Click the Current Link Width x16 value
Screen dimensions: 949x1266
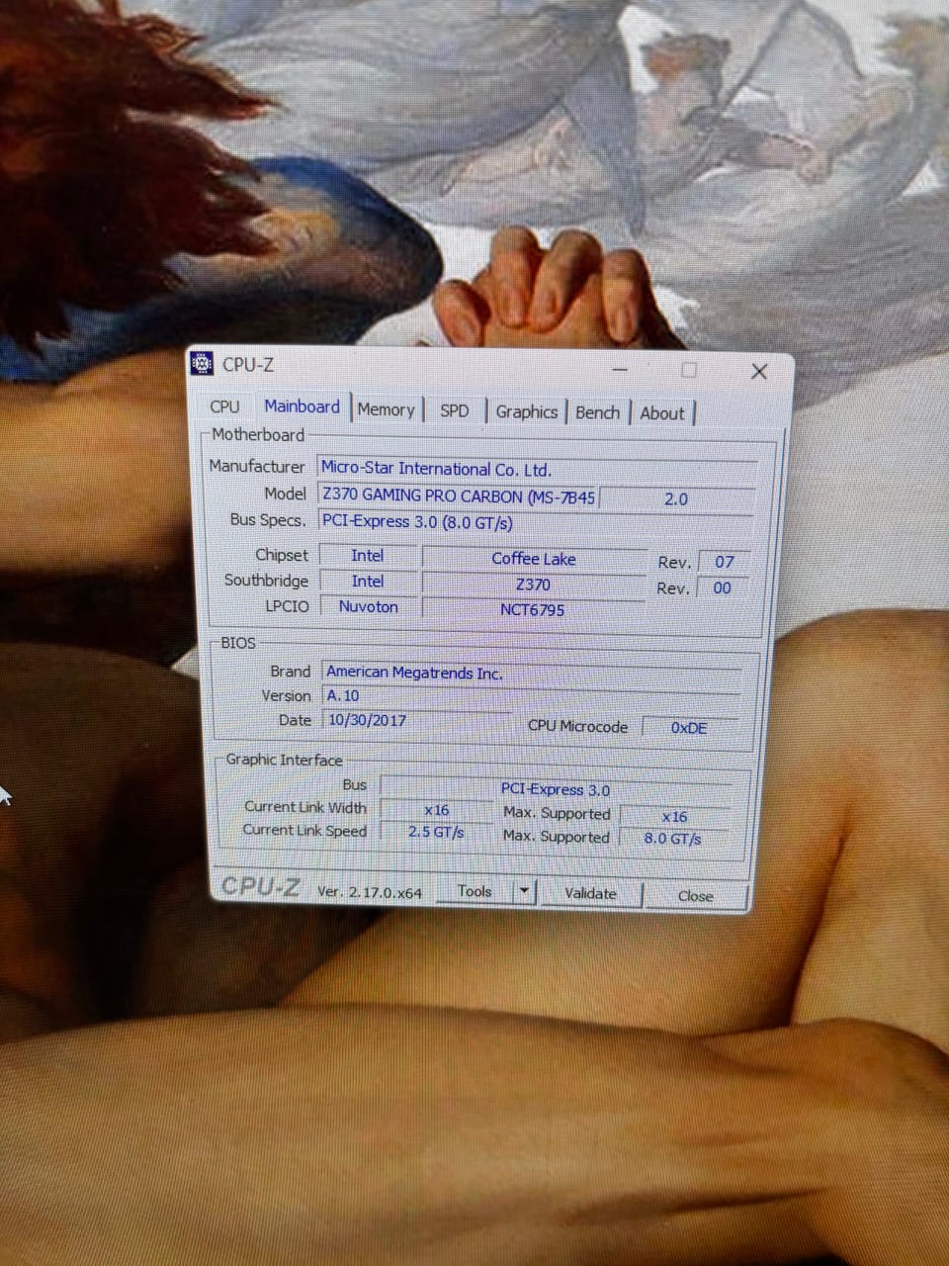[x=436, y=809]
